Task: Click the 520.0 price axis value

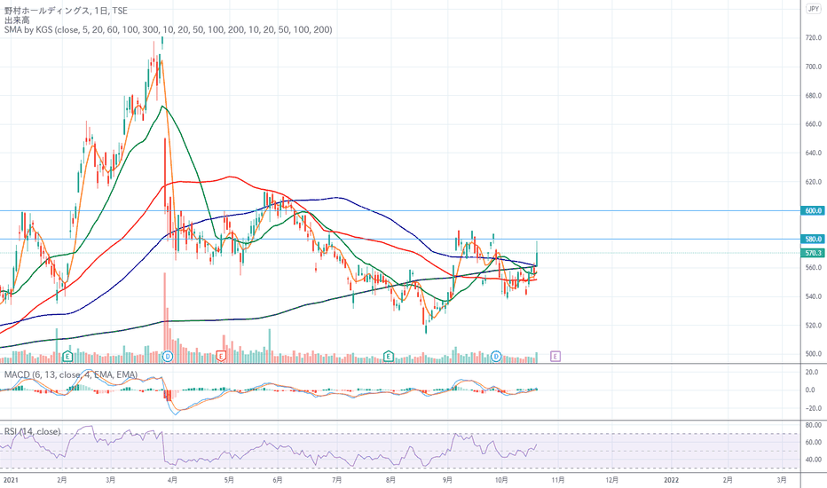Action: click(x=814, y=326)
